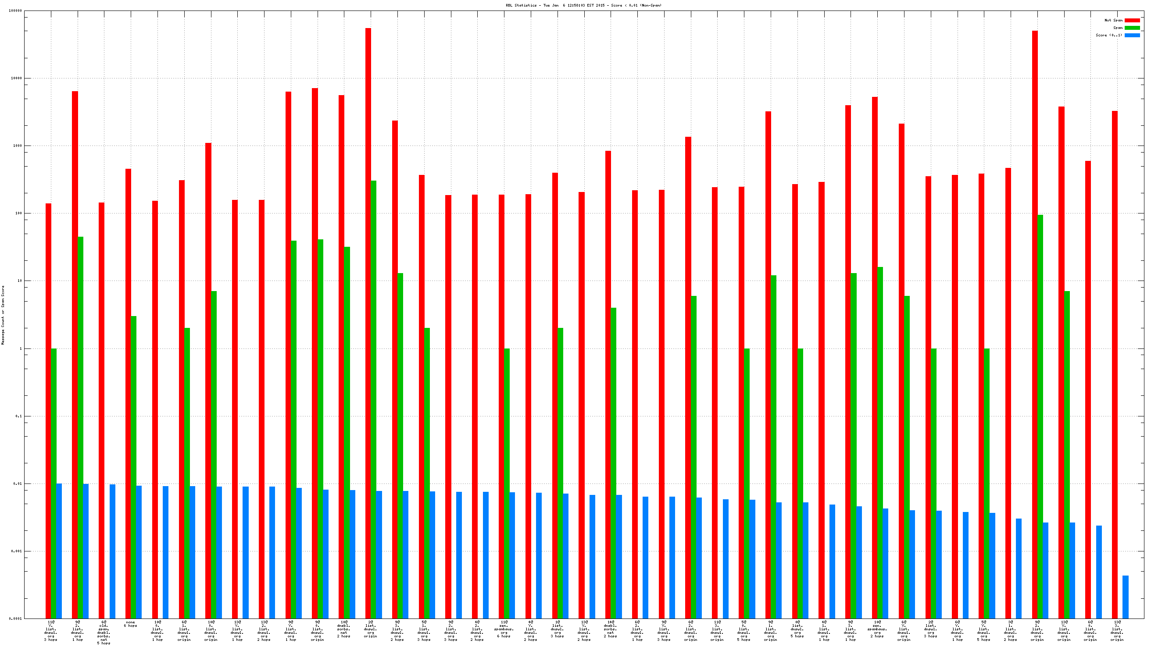Click the 14@ dnsbl.sorbs.net 2 hops label

[x=610, y=629]
